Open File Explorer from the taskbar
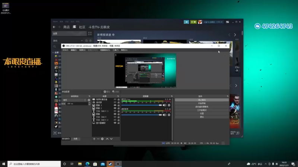 (x=80, y=164)
